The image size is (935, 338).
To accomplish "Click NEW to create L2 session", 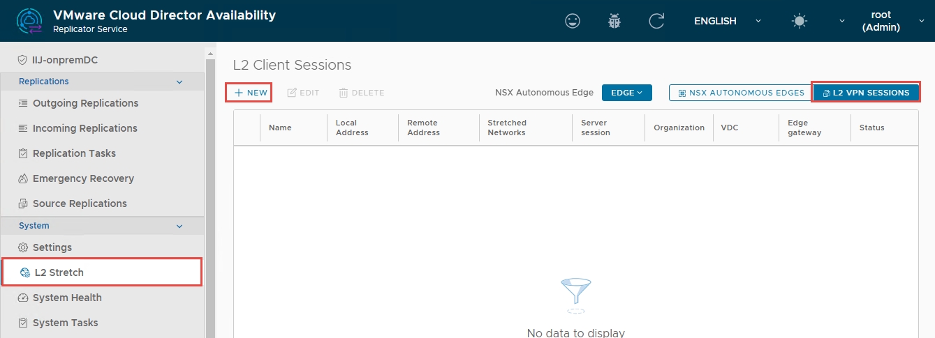I will 250,93.
